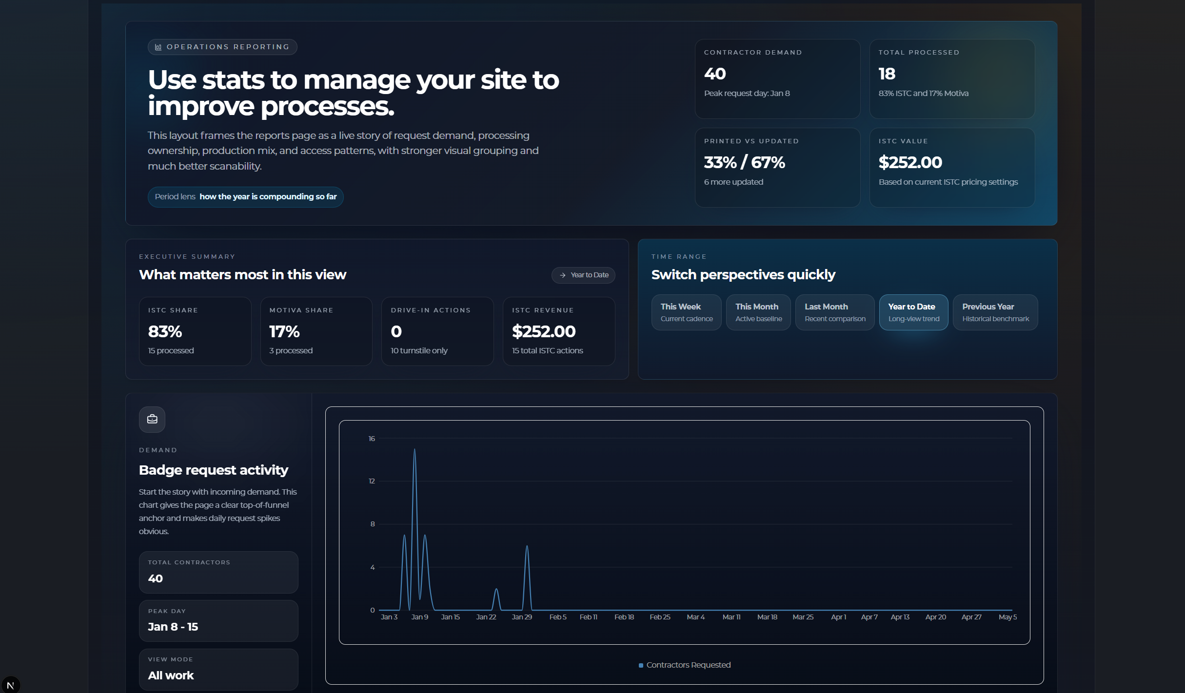Click the 'Mar 4' x-axis label

coord(696,617)
